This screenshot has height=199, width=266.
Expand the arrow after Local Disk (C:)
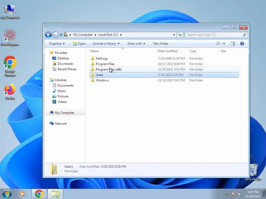click(x=121, y=35)
